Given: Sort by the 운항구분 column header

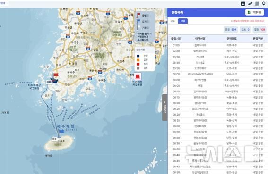Looking at the screenshot, I should 258,39.
